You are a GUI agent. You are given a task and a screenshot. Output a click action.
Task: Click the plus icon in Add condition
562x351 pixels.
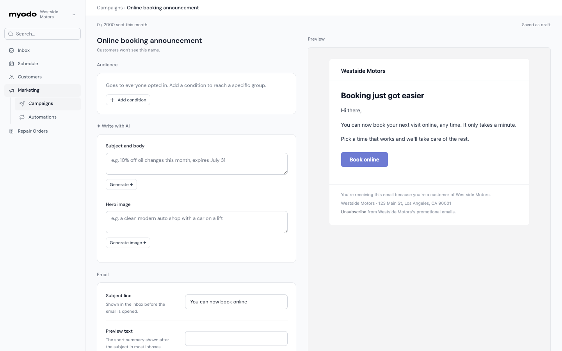click(112, 100)
